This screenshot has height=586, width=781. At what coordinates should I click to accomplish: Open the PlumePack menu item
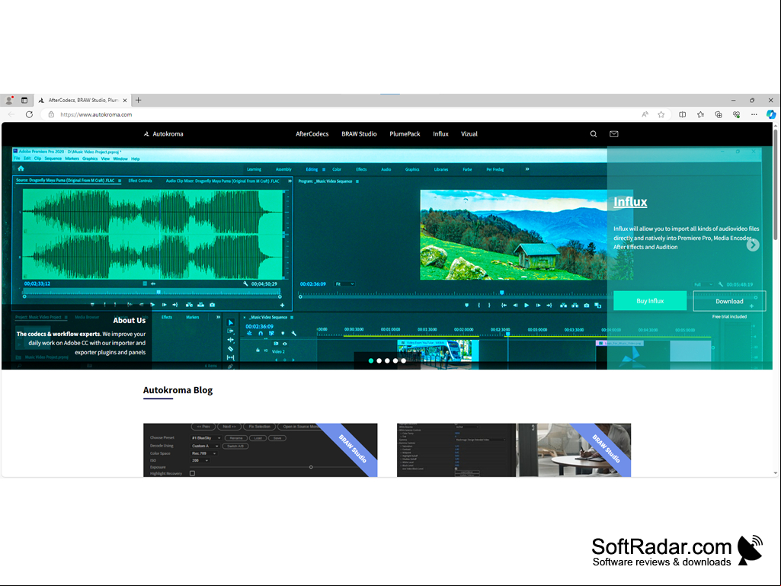pos(405,134)
